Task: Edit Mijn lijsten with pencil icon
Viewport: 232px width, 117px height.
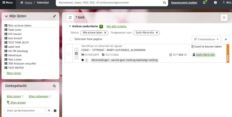Action: click(x=54, y=16)
